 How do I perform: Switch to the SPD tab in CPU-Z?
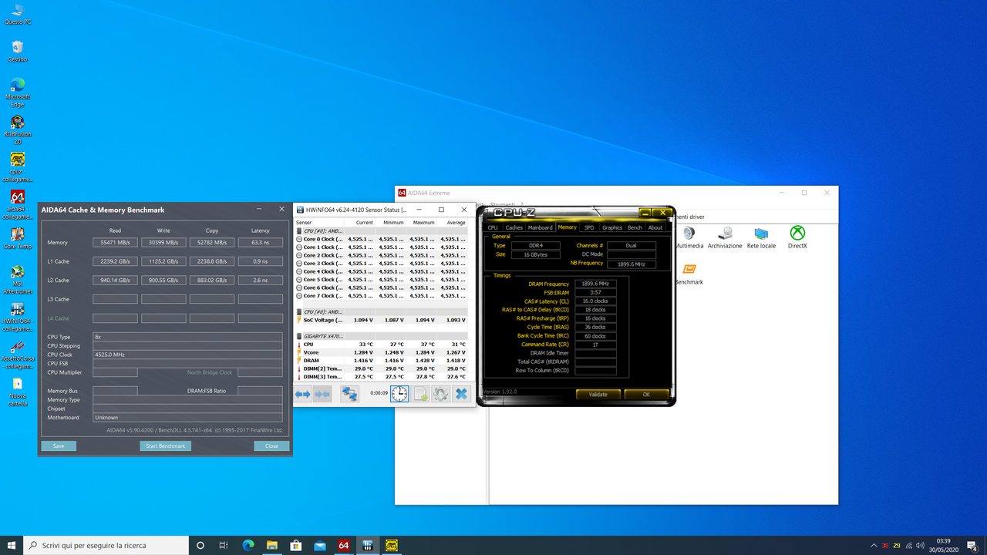coord(589,227)
